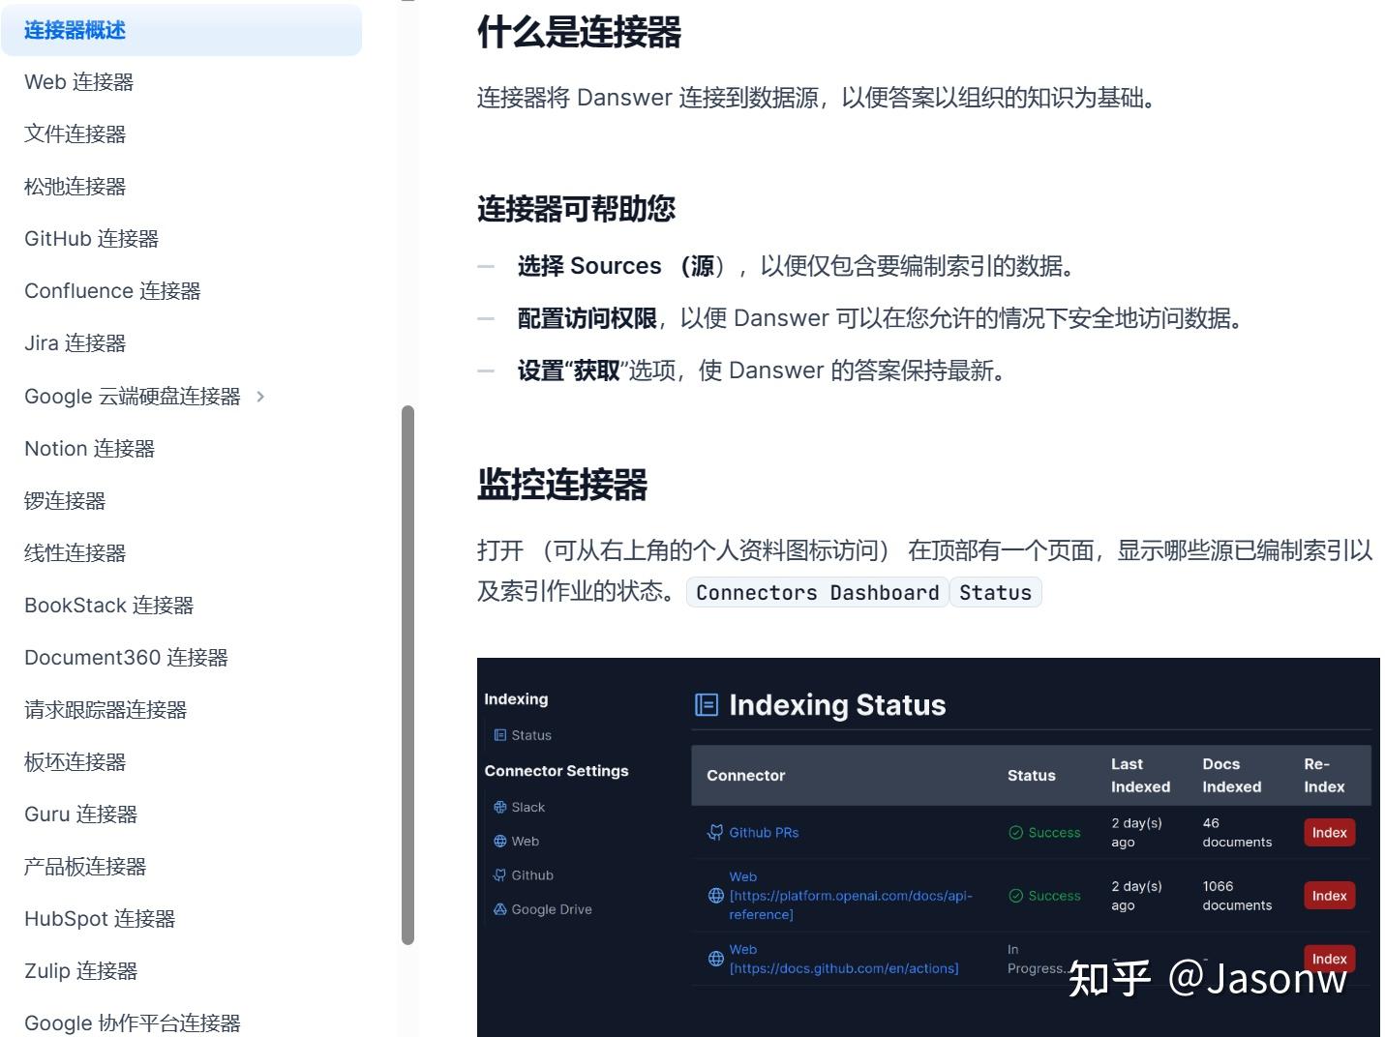Open the Zulip 连接器 page
The width and height of the screenshot is (1385, 1037).
click(80, 971)
